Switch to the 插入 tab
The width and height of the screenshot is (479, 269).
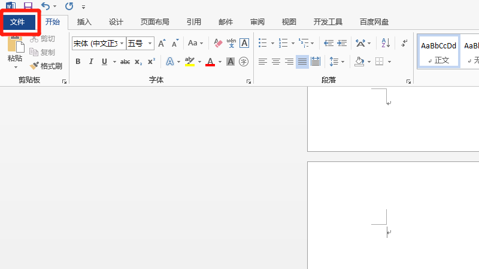point(84,22)
